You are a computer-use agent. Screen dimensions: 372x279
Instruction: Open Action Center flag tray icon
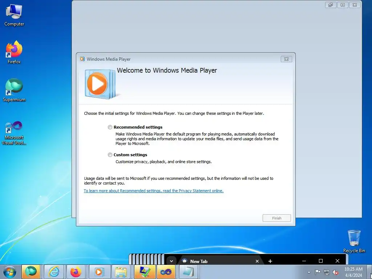(318, 272)
